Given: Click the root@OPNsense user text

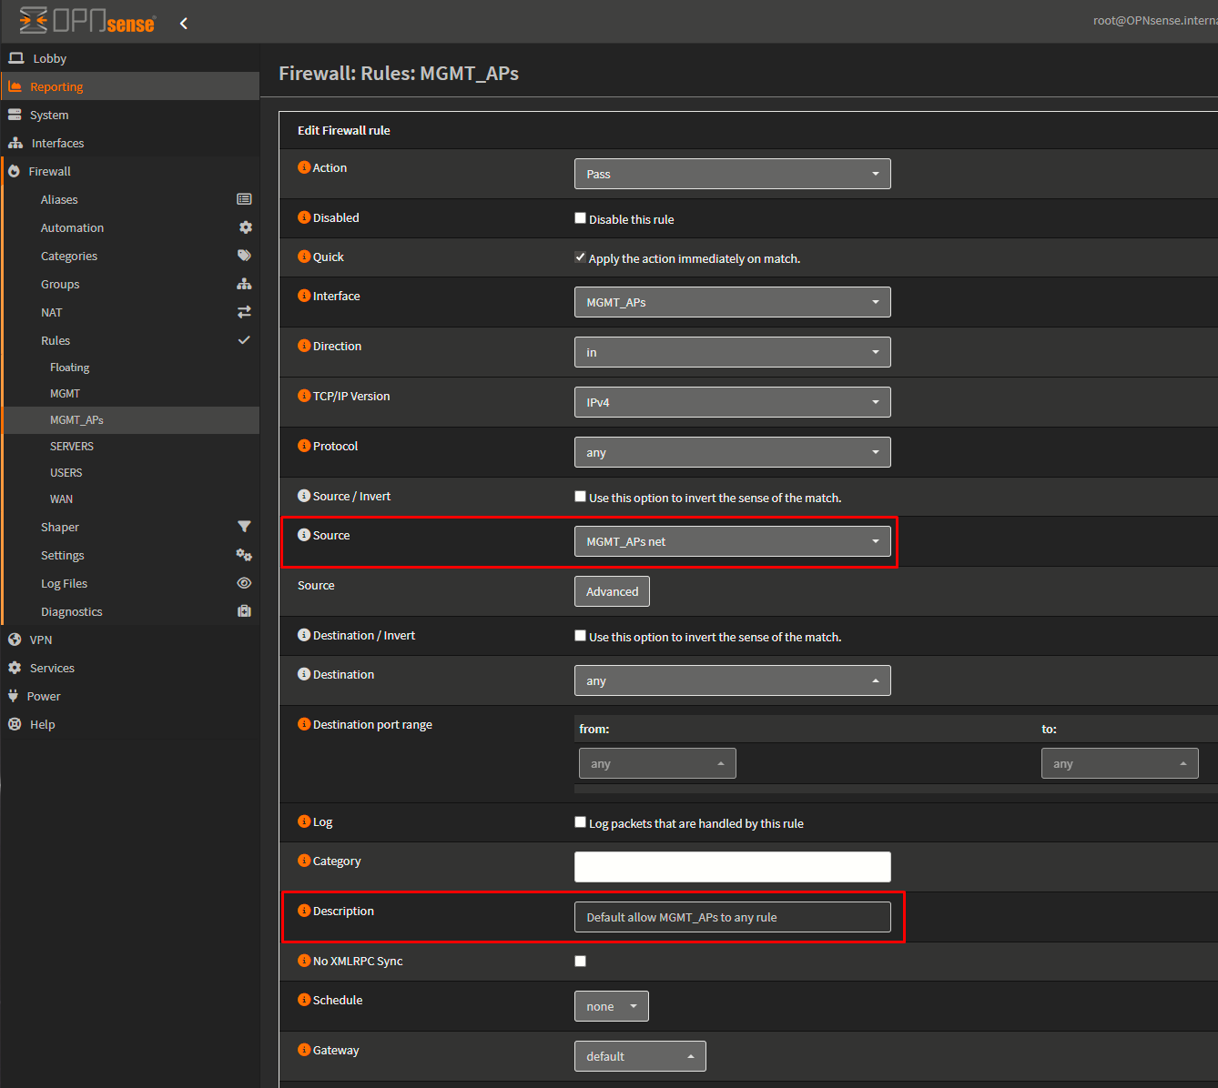Looking at the screenshot, I should pyautogui.click(x=1154, y=20).
